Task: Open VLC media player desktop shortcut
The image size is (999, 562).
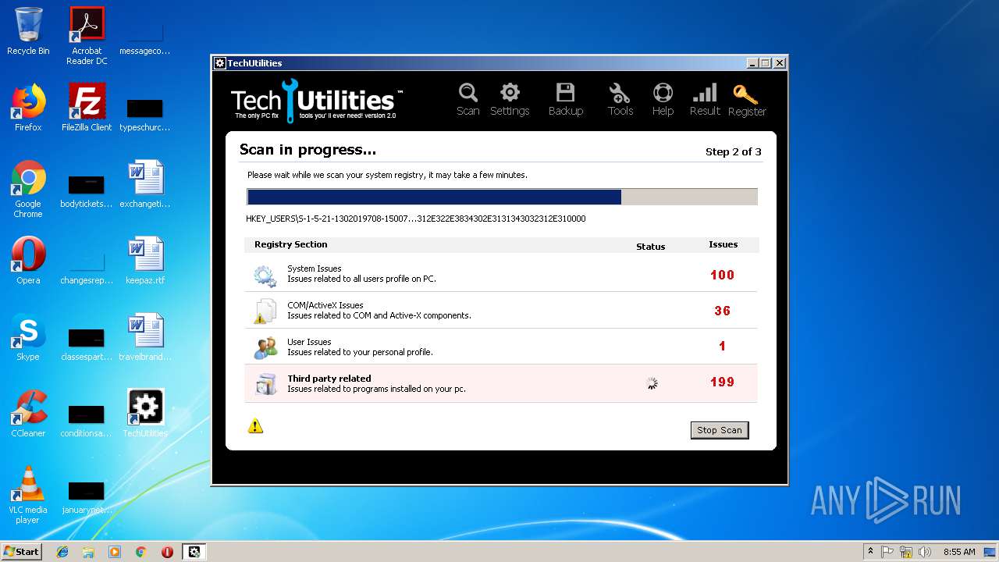Action: 28,495
